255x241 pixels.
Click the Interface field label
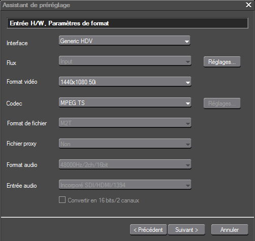(17, 43)
